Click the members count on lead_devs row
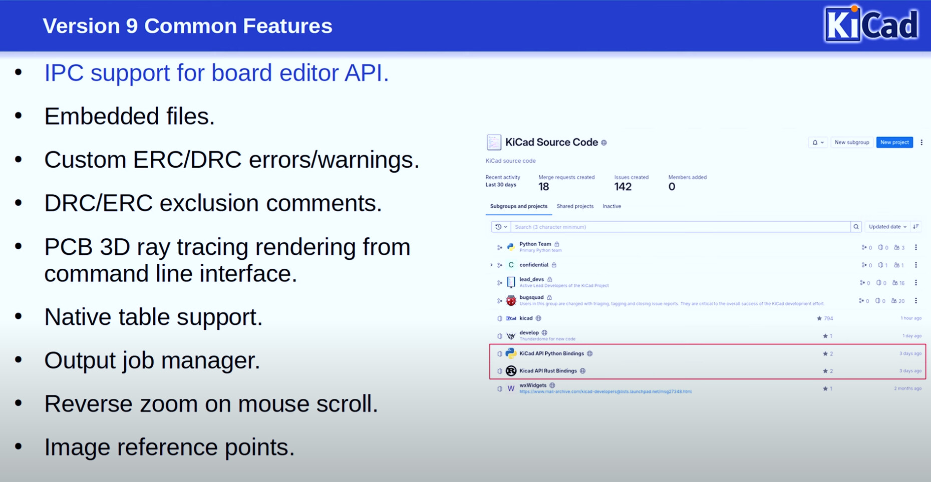931x482 pixels. (x=898, y=283)
